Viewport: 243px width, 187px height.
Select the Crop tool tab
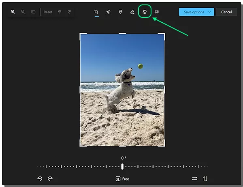96,12
